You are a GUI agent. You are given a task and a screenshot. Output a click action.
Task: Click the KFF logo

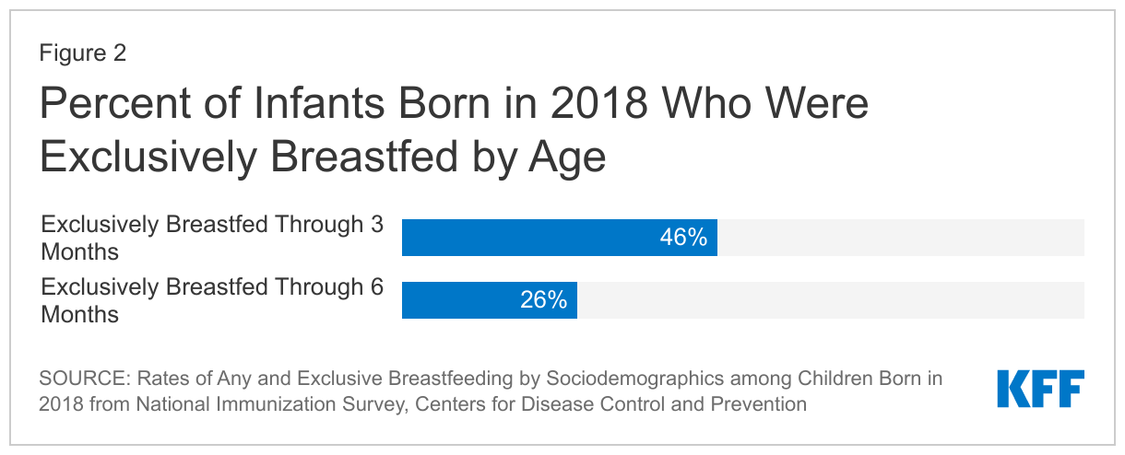coord(1040,390)
